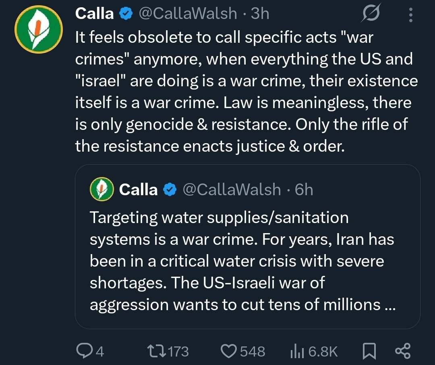View the 173 reposts count
The height and width of the screenshot is (365, 435).
[178, 351]
